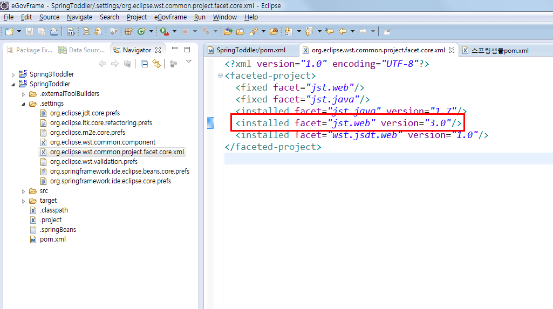Select org.springframework.ide.eclipse.beans.core.prefs file
Screen dimensions: 553x309
click(x=120, y=171)
